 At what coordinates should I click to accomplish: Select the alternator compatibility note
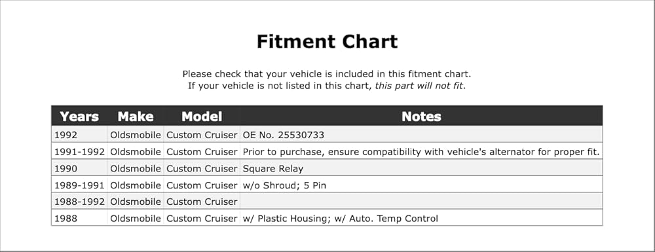(421, 152)
